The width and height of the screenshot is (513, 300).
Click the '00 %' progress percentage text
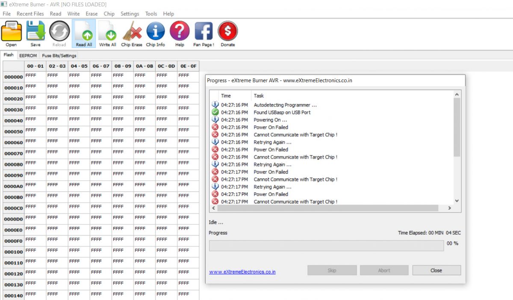tap(453, 243)
